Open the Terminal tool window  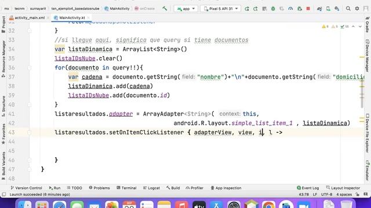click(126, 188)
